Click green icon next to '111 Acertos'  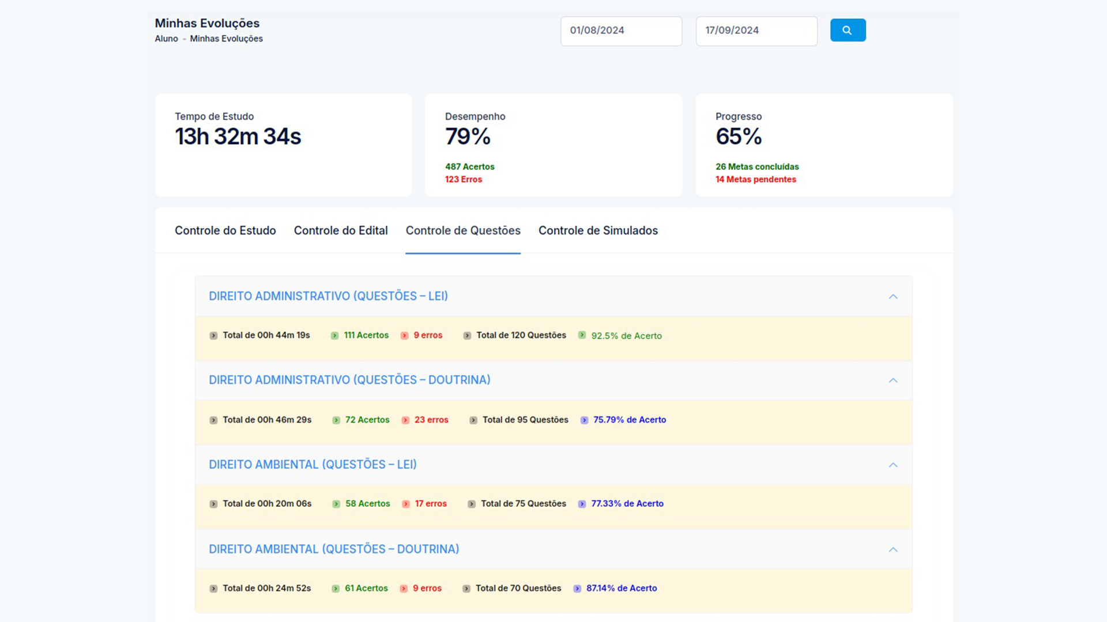pos(334,336)
